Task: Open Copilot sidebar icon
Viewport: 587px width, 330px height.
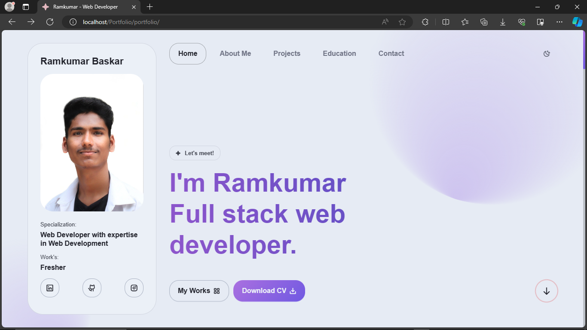Action: [577, 22]
